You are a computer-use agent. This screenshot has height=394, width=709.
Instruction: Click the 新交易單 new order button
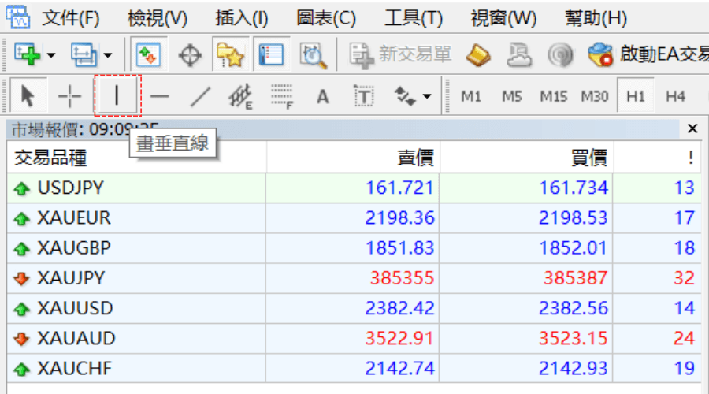tap(401, 55)
